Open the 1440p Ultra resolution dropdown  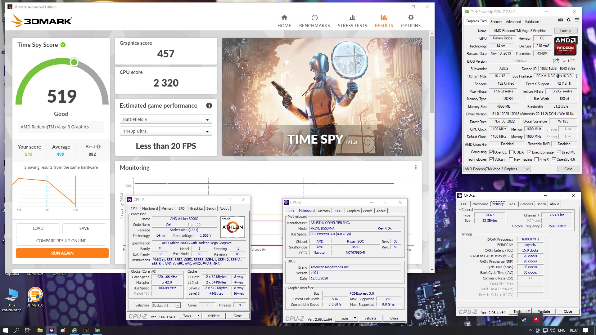coord(166,131)
